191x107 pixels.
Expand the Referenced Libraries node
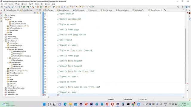(6, 28)
